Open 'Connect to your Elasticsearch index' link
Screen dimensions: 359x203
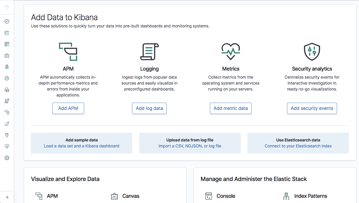point(298,146)
